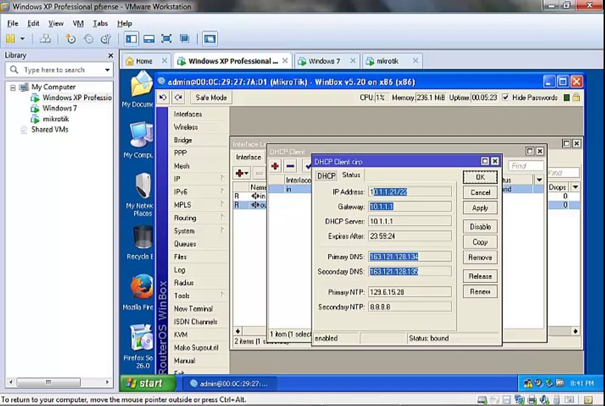Open the Tabs menu
This screenshot has height=406, width=605.
tap(101, 24)
